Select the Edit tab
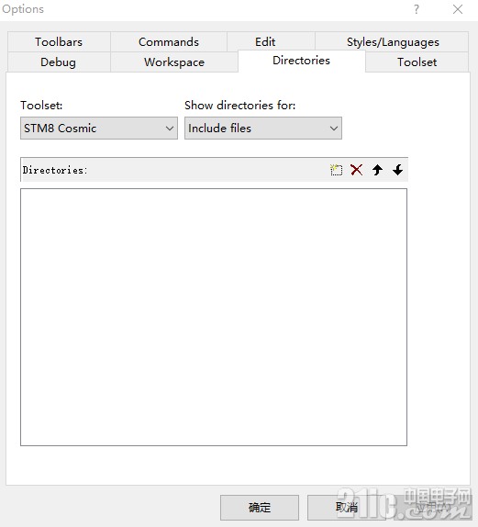 pos(265,42)
